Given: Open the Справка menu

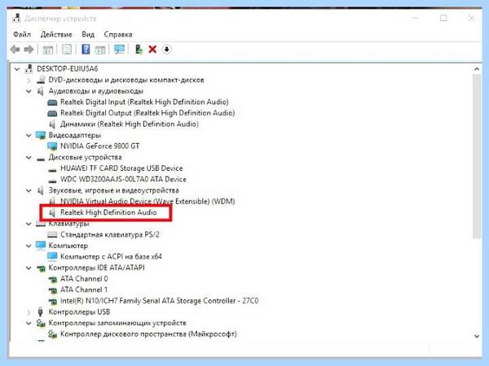Looking at the screenshot, I should pyautogui.click(x=118, y=34).
